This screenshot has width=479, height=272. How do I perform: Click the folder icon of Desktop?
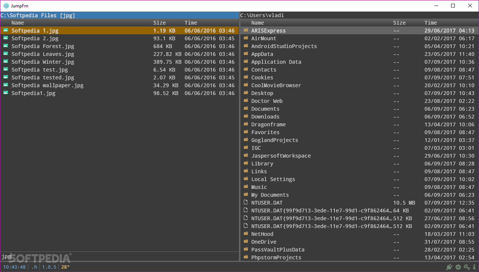coord(246,93)
